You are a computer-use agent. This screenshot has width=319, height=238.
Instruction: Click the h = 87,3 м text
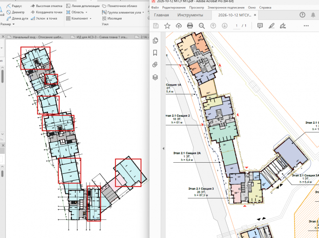point(201,195)
